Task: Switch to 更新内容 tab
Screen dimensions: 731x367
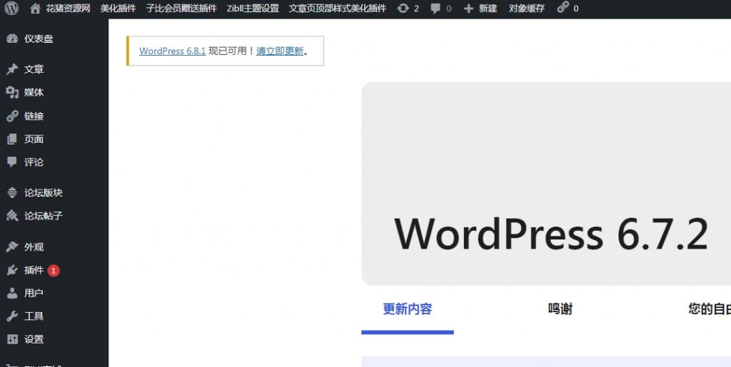Action: (408, 309)
